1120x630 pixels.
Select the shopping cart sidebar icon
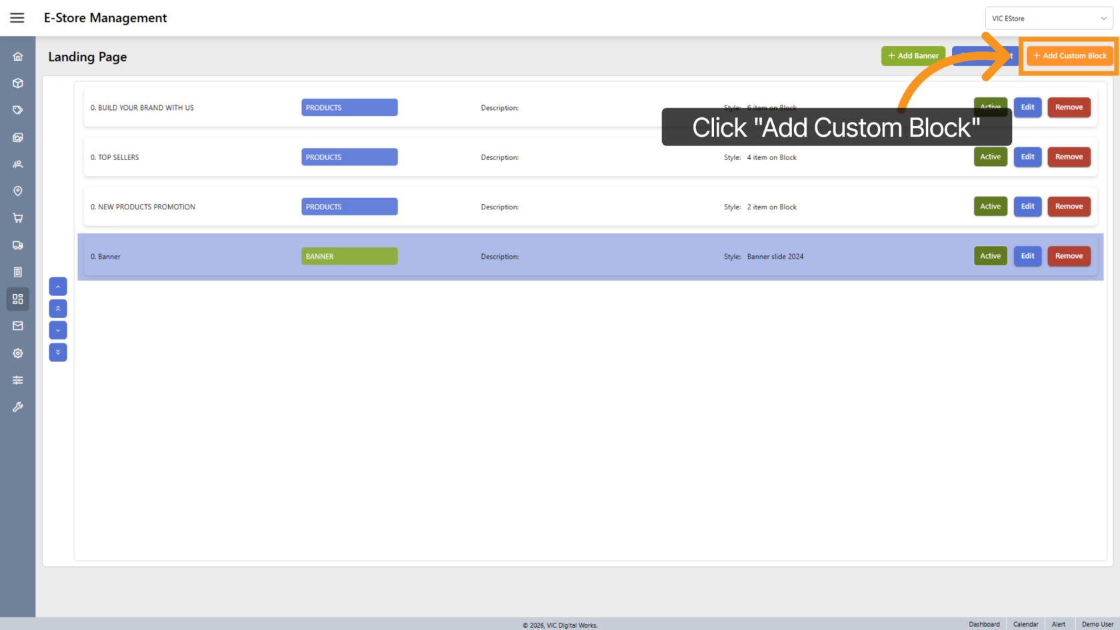(18, 218)
